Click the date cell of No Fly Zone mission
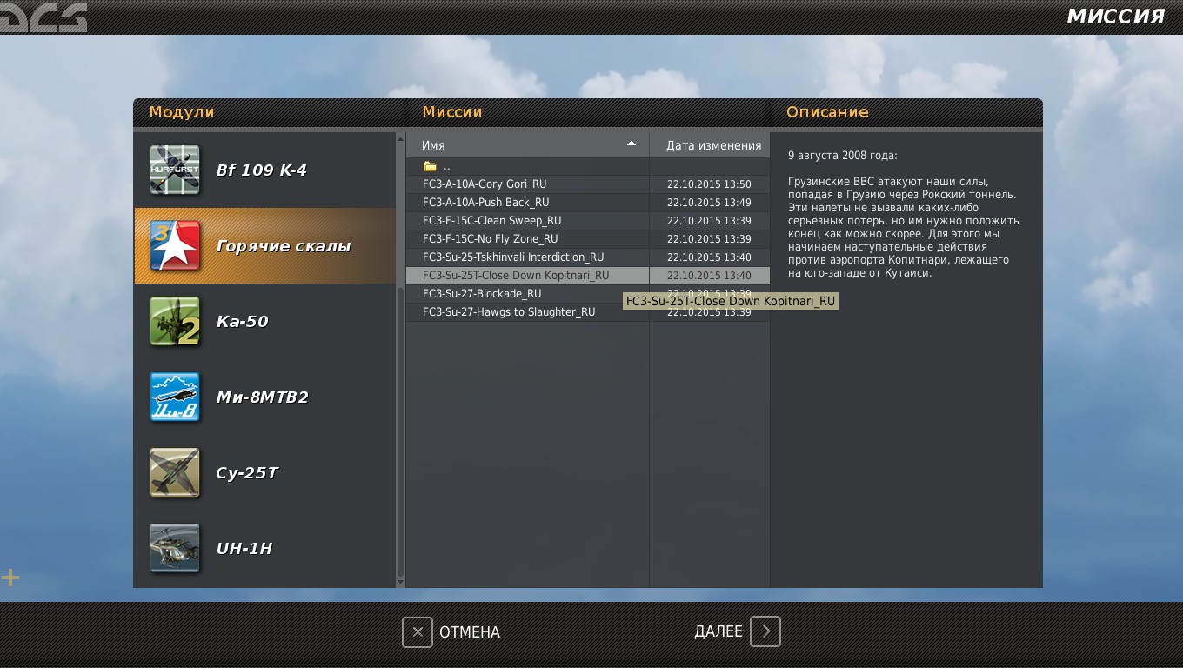 pos(709,239)
